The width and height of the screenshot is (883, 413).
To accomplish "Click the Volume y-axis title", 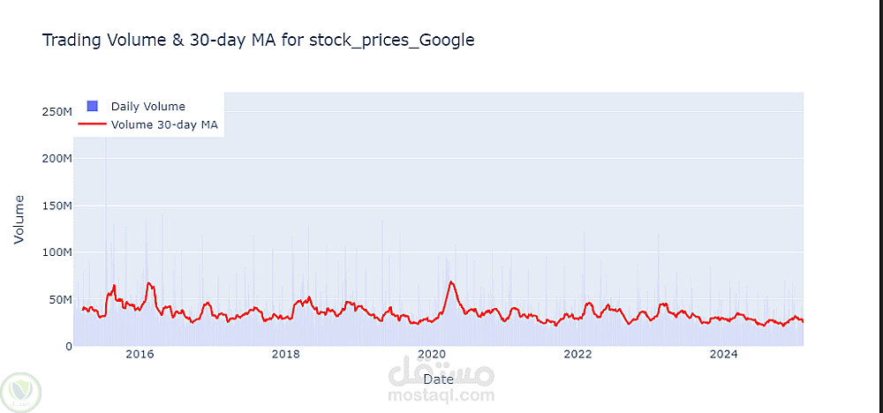I will pos(19,220).
